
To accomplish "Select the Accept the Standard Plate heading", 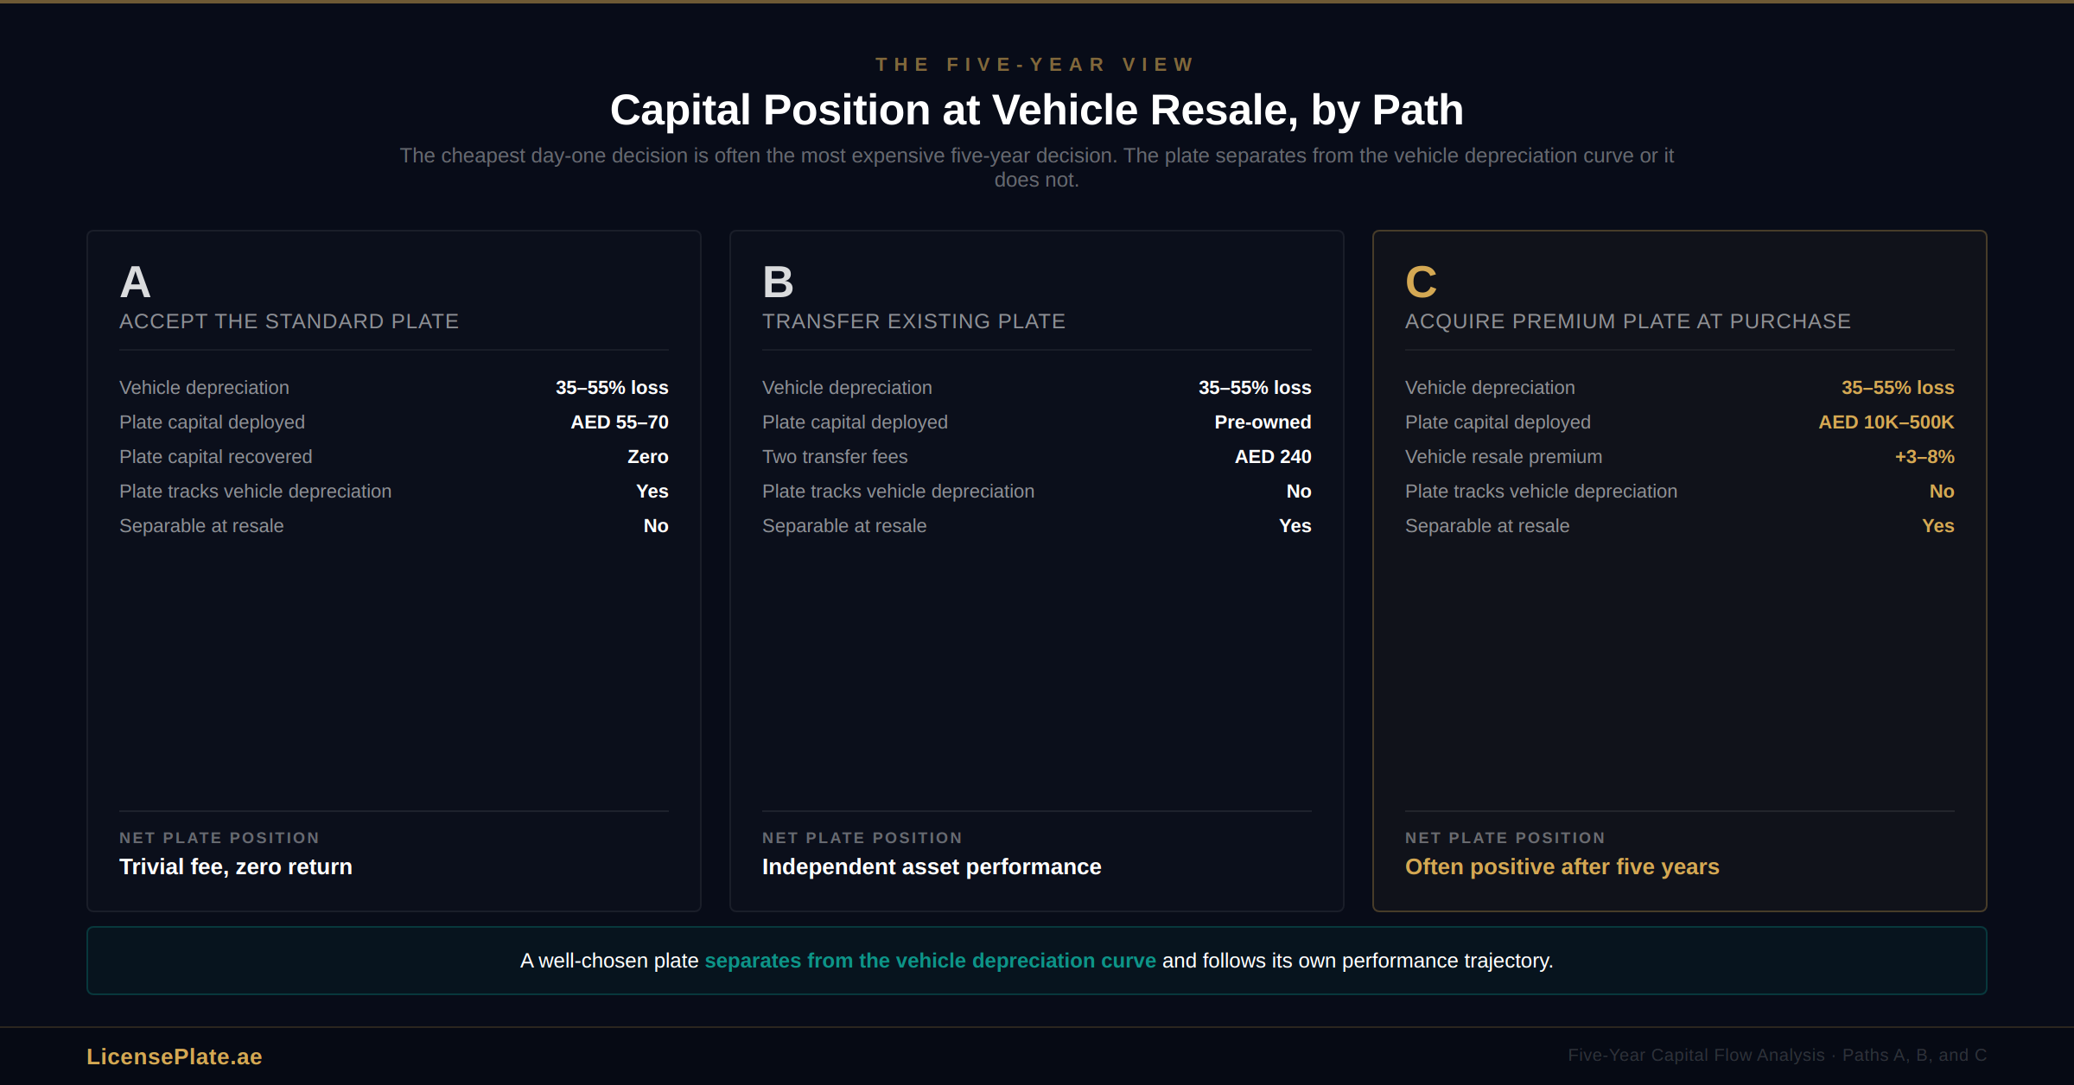I will pos(289,321).
